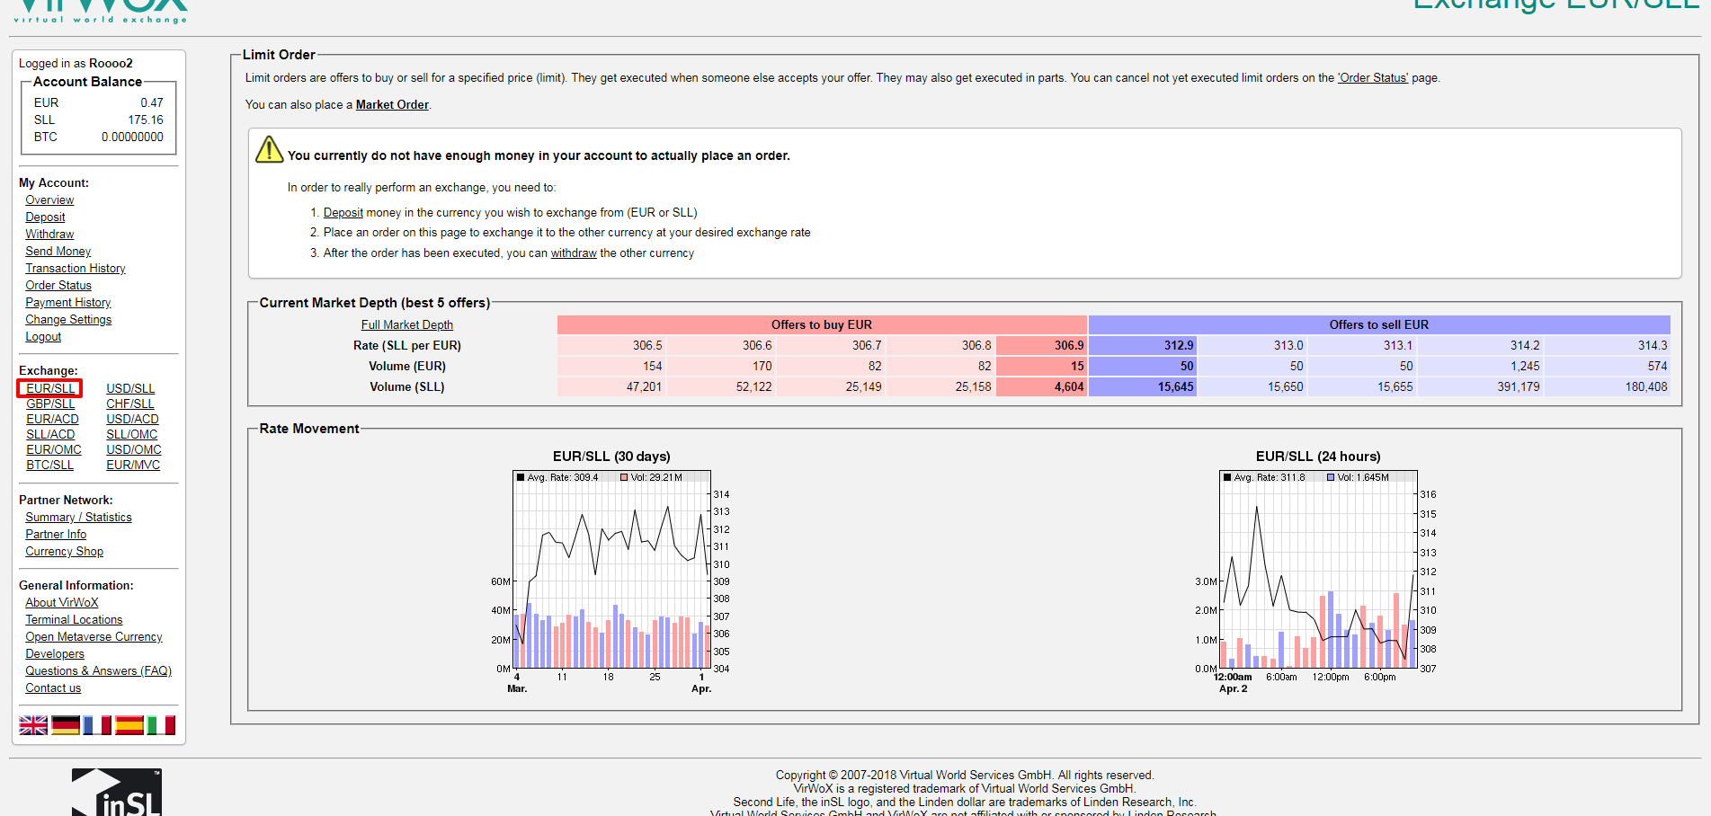Select the GBP/SLL exchange pair
Image resolution: width=1711 pixels, height=816 pixels.
point(50,404)
